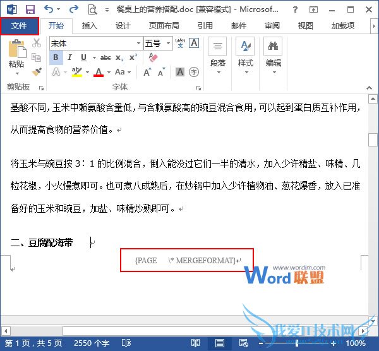Expand the underline style dropdown arrow
Screen dimensions: 379x351
(94, 57)
